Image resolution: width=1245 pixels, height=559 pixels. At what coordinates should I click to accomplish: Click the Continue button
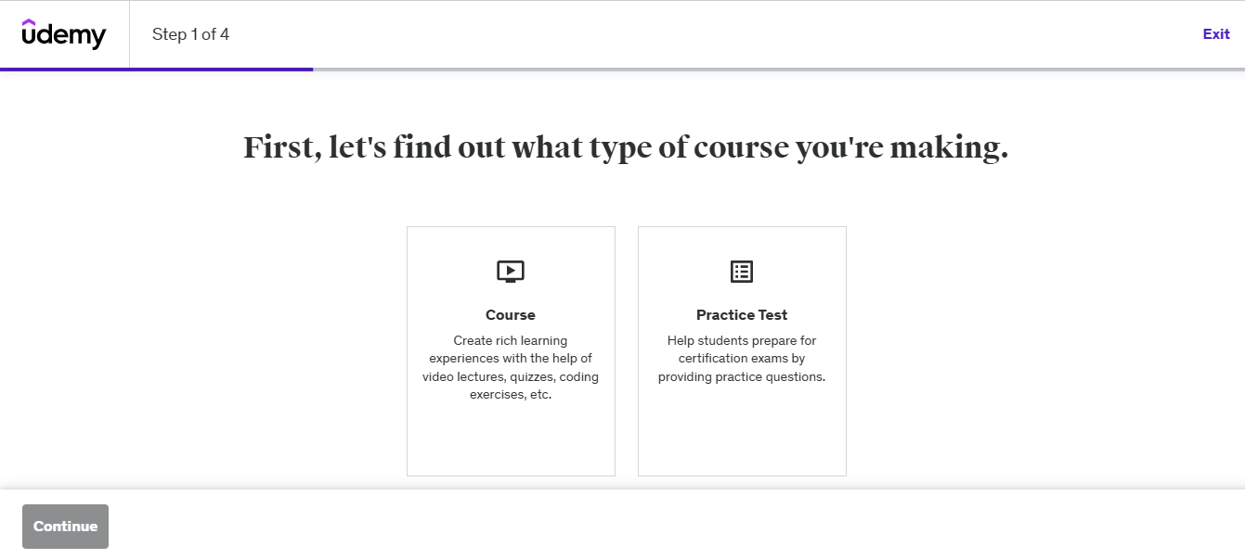[x=64, y=526]
